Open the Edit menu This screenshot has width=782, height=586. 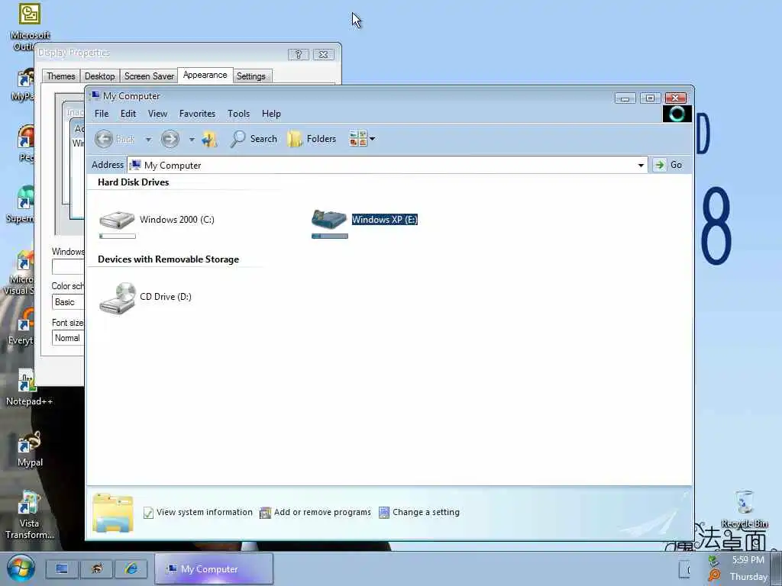[x=128, y=114]
